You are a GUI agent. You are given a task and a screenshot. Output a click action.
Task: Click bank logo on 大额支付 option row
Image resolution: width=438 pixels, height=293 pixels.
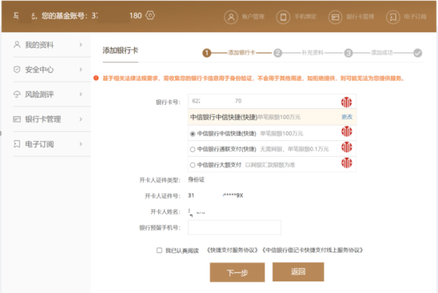click(x=347, y=163)
